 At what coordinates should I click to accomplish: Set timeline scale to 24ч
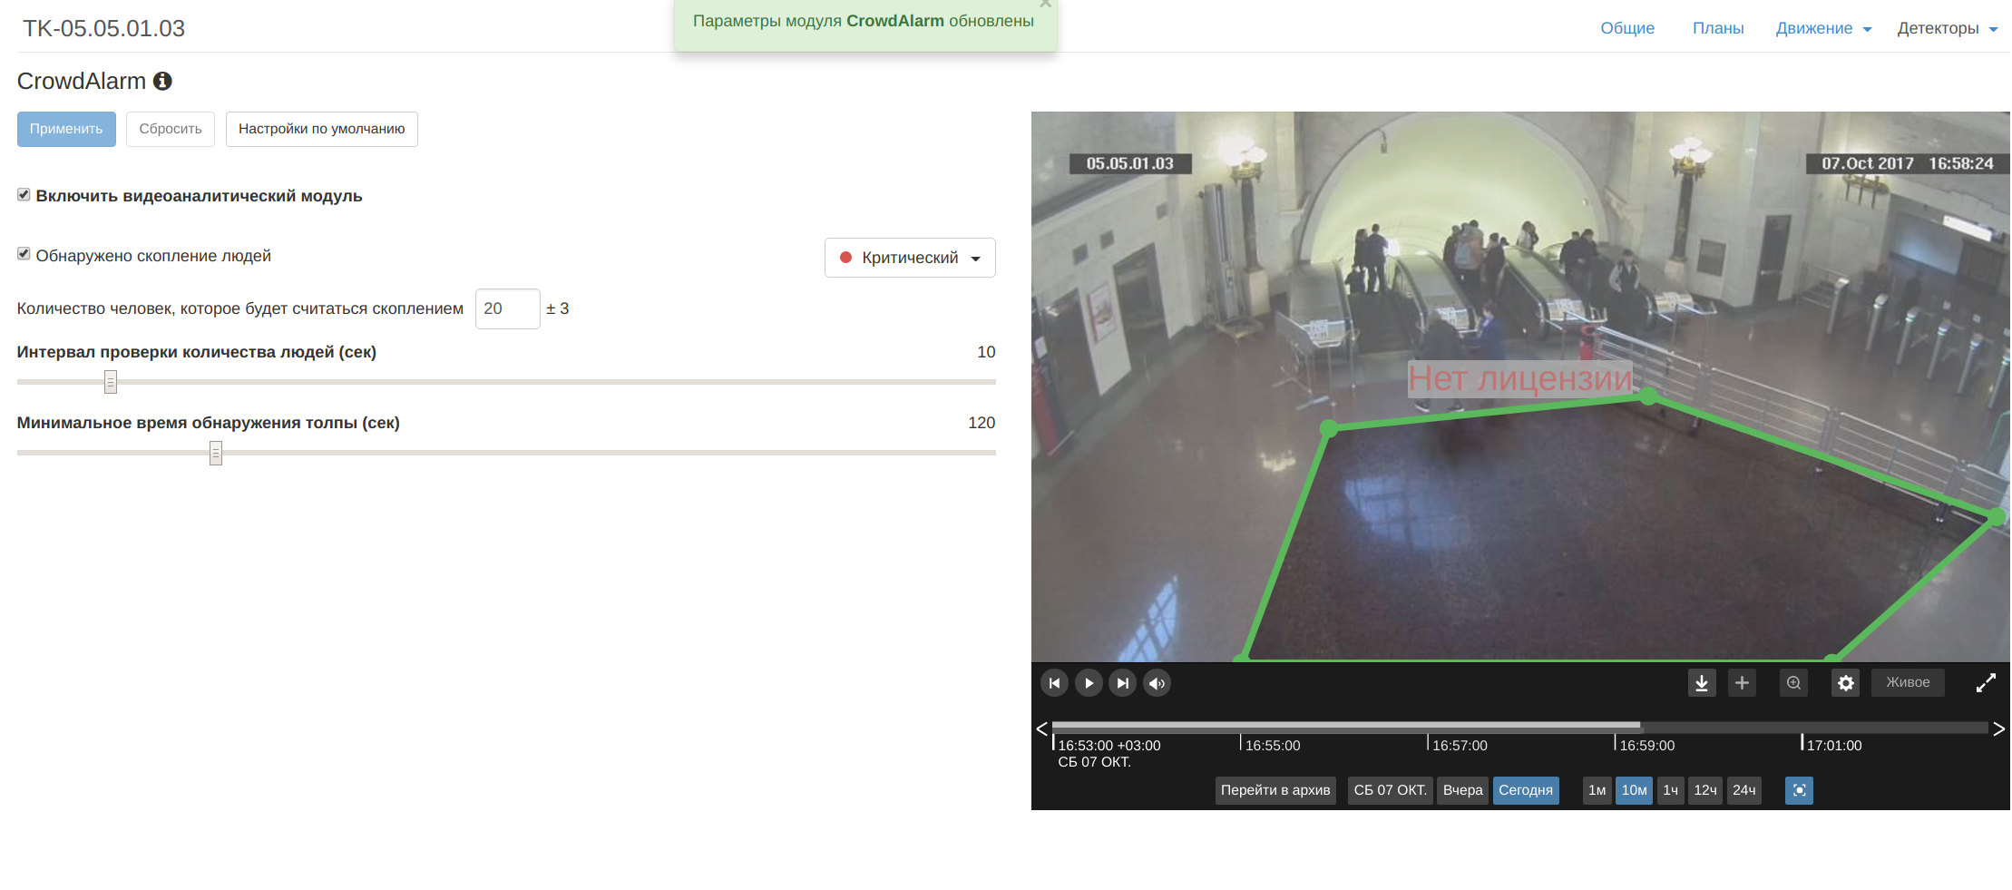click(x=1743, y=790)
